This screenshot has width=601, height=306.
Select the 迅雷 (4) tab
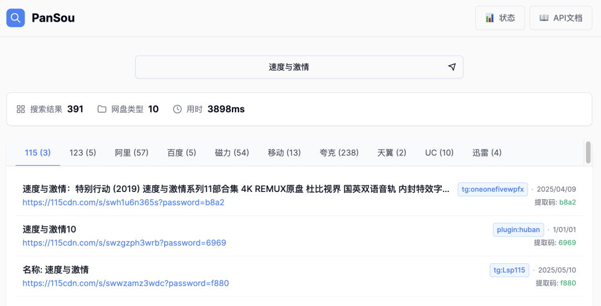[x=487, y=152]
